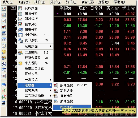Open the 报价(B) menu

coord(40,2)
